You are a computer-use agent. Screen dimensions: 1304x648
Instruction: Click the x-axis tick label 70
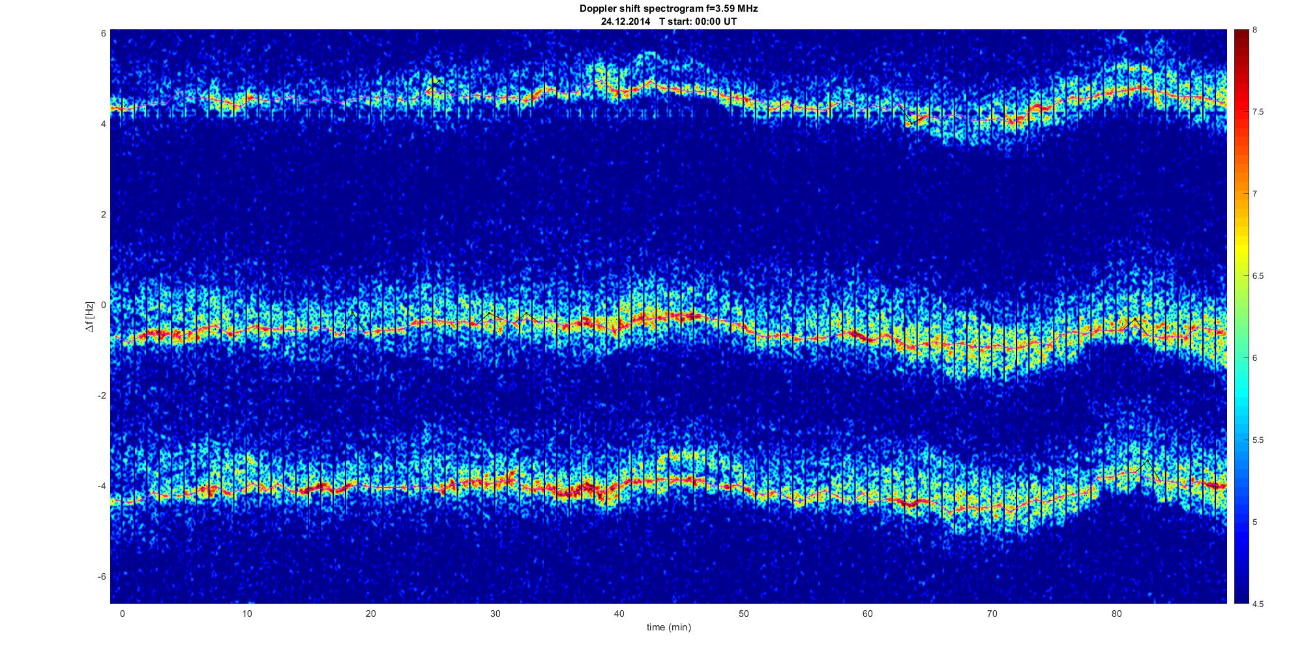tap(992, 613)
